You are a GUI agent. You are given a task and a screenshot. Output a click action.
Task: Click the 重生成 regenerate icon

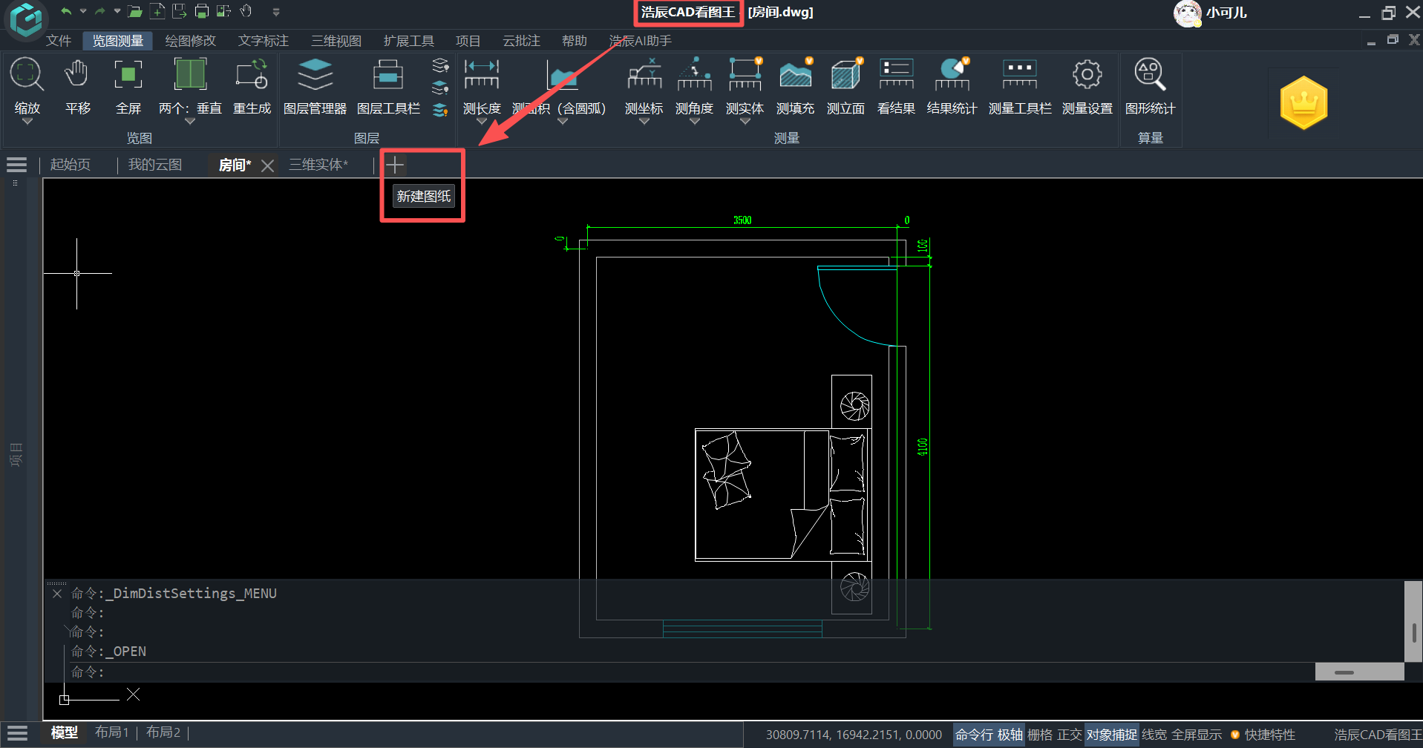pos(252,75)
